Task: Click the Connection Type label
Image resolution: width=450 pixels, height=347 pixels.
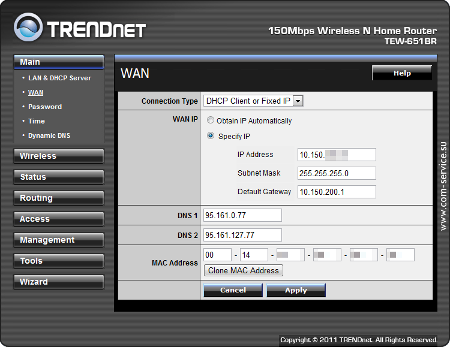Action: 170,101
